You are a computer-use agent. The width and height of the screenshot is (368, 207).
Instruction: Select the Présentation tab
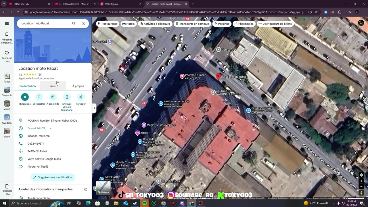(x=28, y=86)
